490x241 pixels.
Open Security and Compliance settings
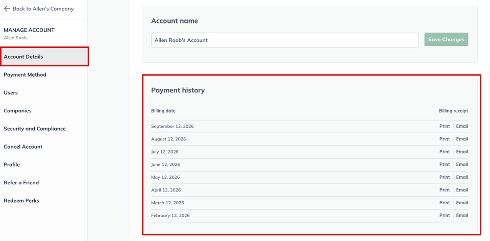[35, 129]
